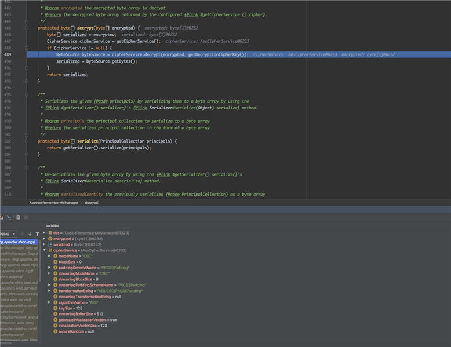This screenshot has width=451, height=347.
Task: Select the highlighted org.apache.shiro.mgt stack frame
Action: [19, 242]
